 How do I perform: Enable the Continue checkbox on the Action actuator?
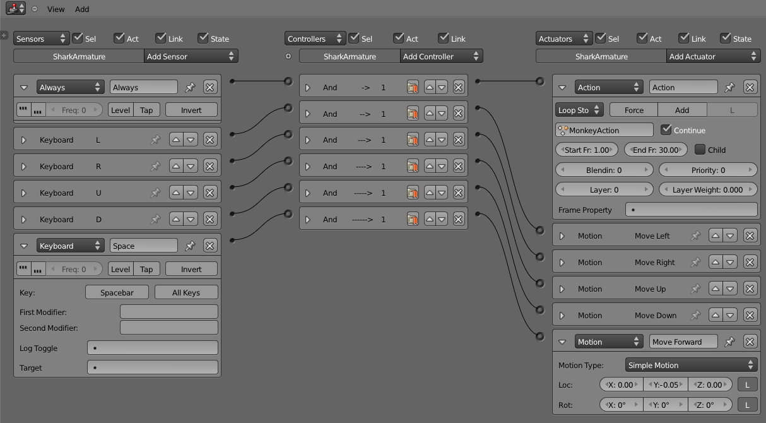[667, 129]
